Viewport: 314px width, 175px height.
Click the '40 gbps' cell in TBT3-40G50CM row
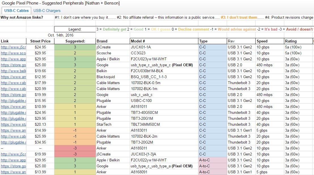pyautogui.click(x=270, y=113)
